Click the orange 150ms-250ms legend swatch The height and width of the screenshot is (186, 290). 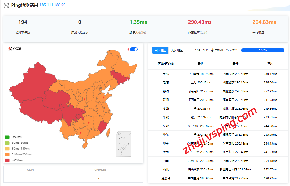pyautogui.click(x=7, y=154)
